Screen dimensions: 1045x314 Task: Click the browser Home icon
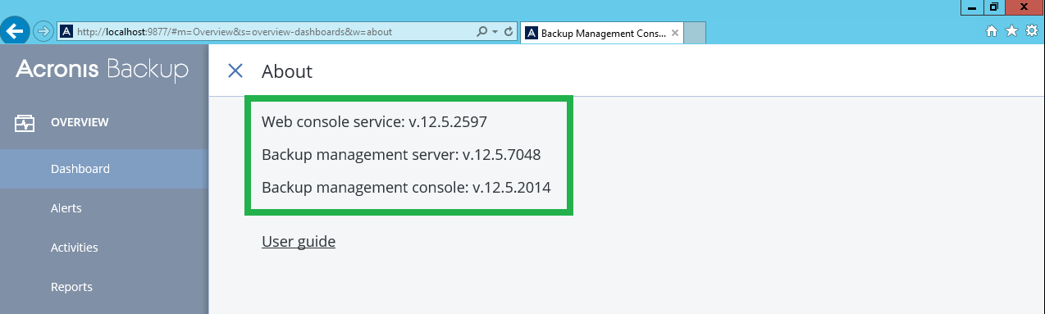point(992,31)
